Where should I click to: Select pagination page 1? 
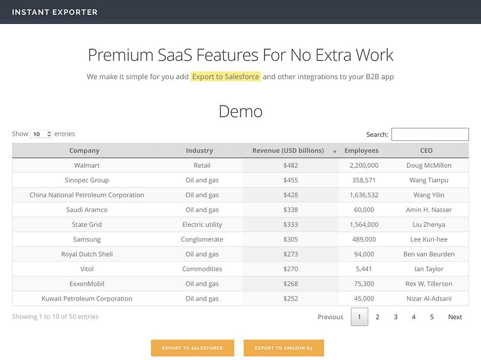(360, 317)
